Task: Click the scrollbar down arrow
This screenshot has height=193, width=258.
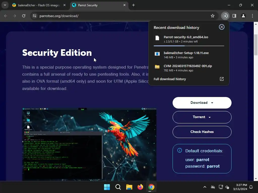Action: click(x=256, y=179)
